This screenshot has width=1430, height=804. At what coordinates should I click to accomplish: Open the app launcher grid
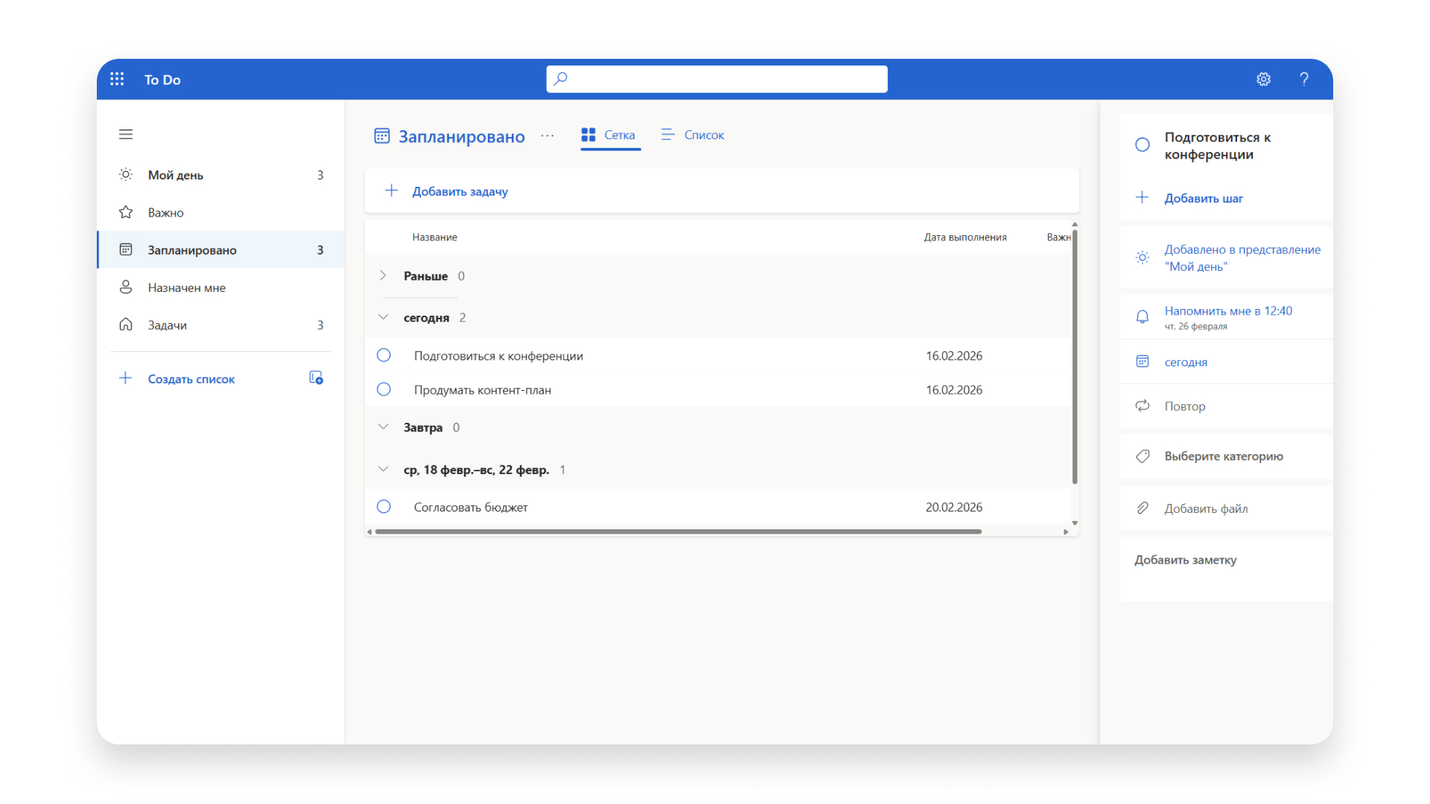click(117, 79)
